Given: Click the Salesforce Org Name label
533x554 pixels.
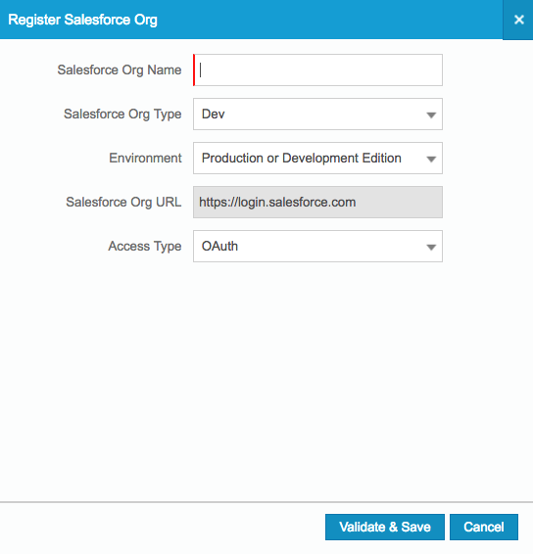Looking at the screenshot, I should click(x=120, y=69).
